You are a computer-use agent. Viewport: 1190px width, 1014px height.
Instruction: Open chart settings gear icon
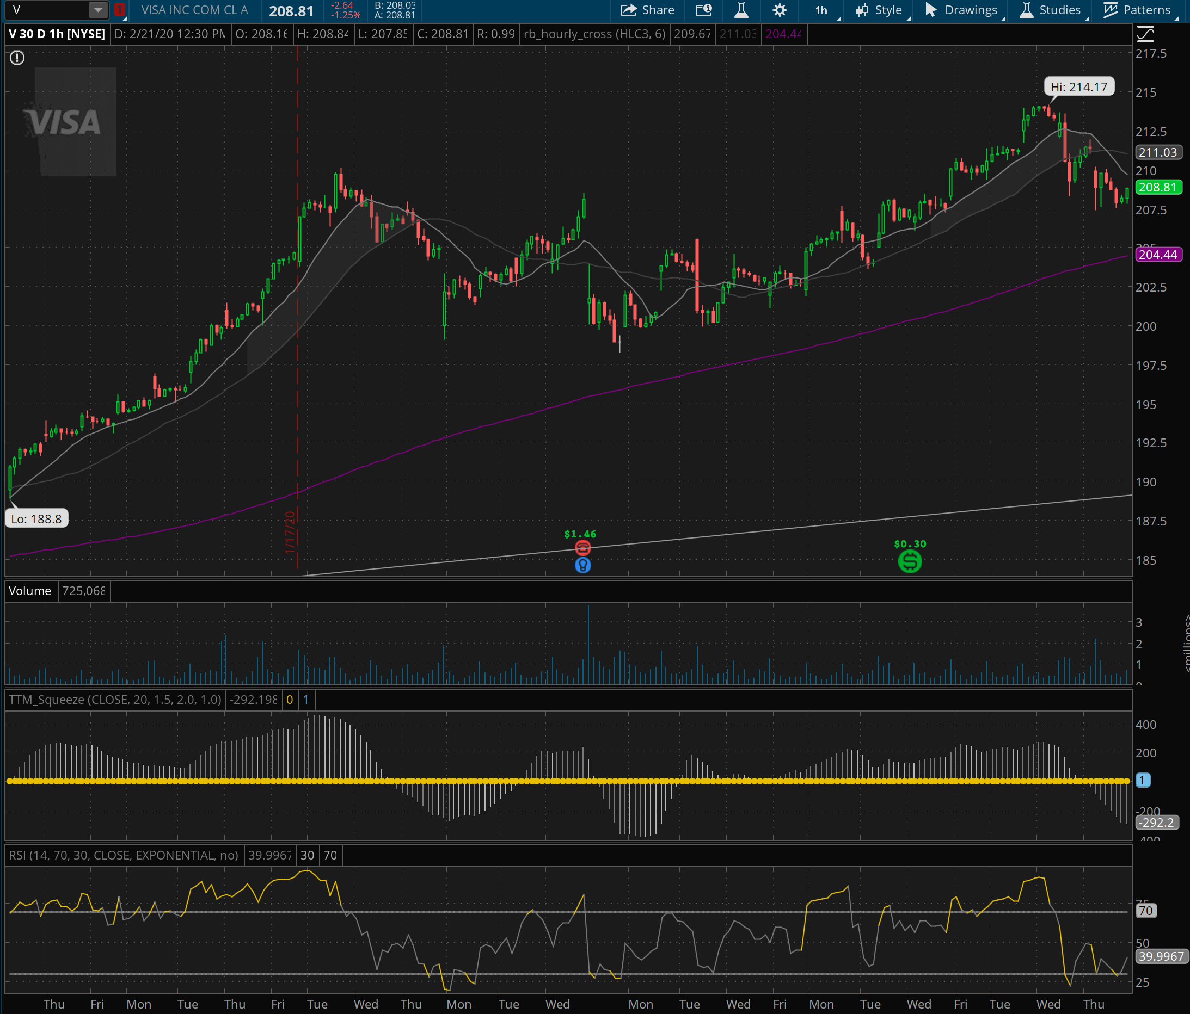[780, 10]
